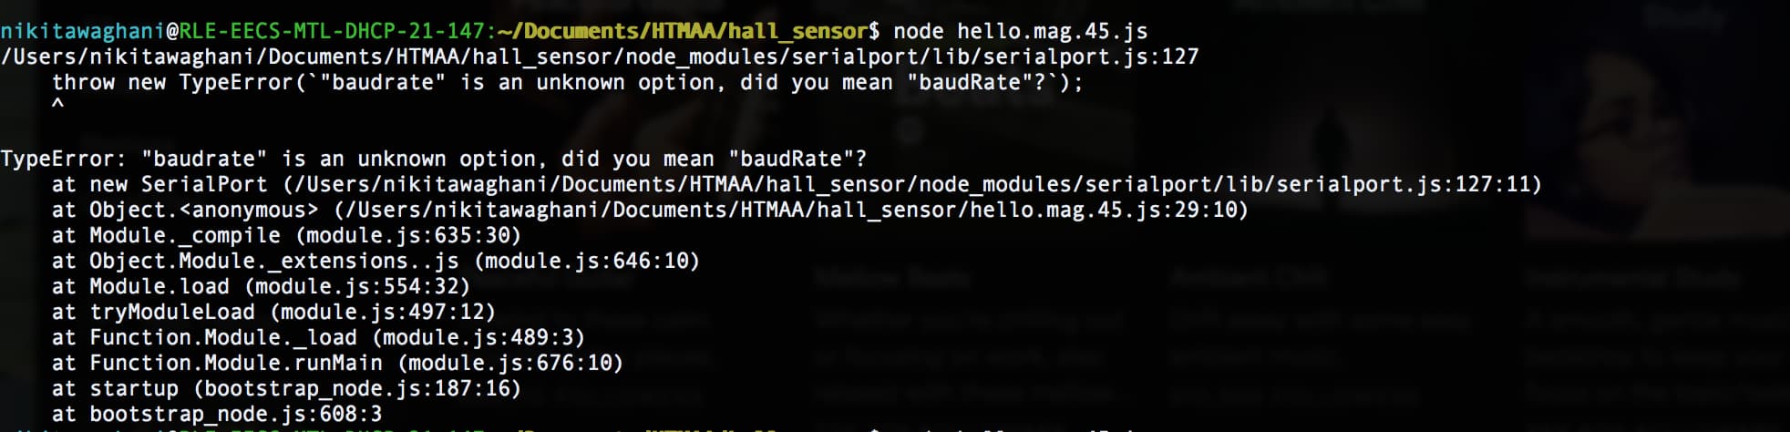Click the command 'node hello.mag.45.js'

1020,32
